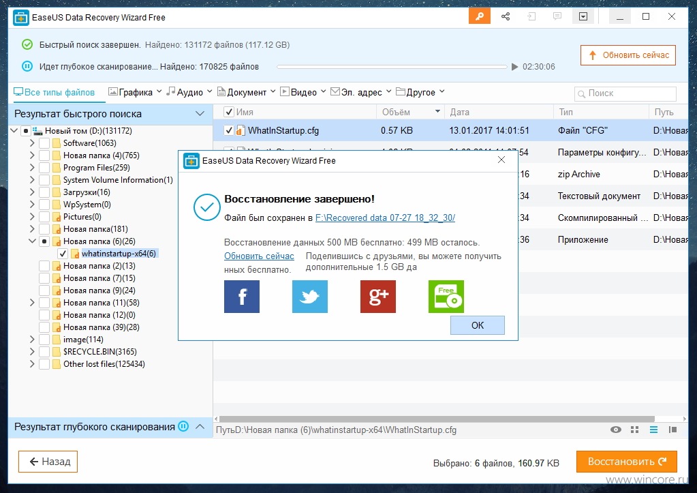Click the deep scan pause icon
The width and height of the screenshot is (697, 493).
[x=27, y=66]
